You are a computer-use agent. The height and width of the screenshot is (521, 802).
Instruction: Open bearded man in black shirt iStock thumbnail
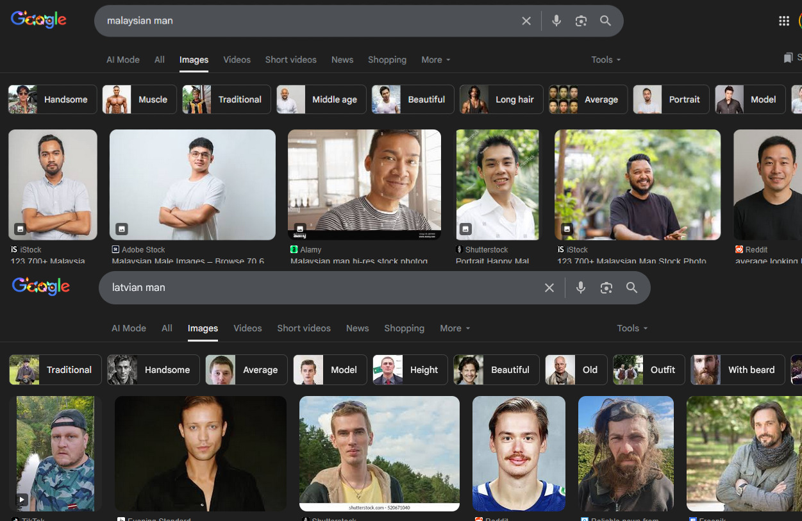pos(637,185)
